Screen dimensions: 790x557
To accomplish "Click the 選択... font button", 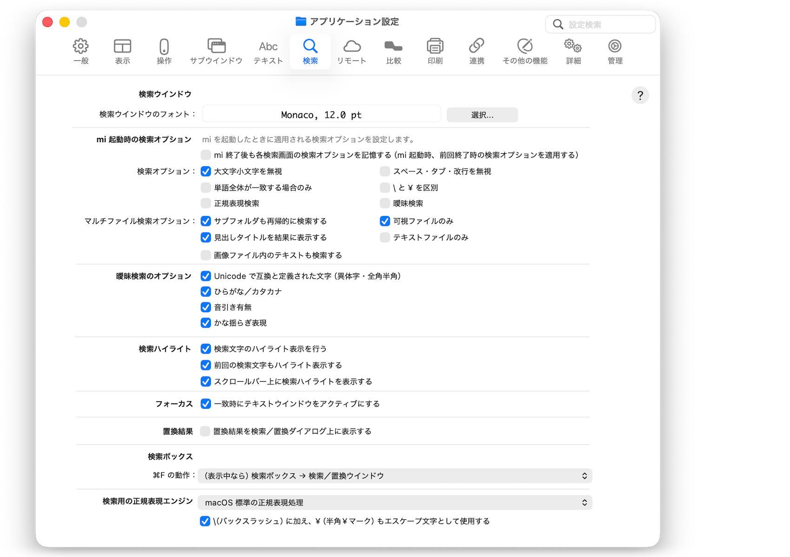I will pos(482,115).
